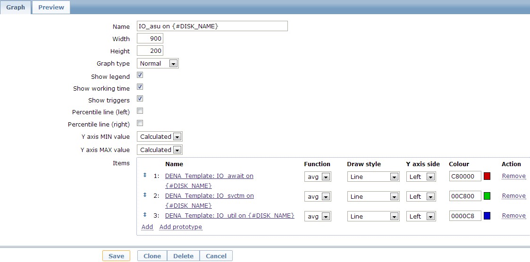Remove the IO_svctm item
The image size is (530, 262).
tap(514, 196)
